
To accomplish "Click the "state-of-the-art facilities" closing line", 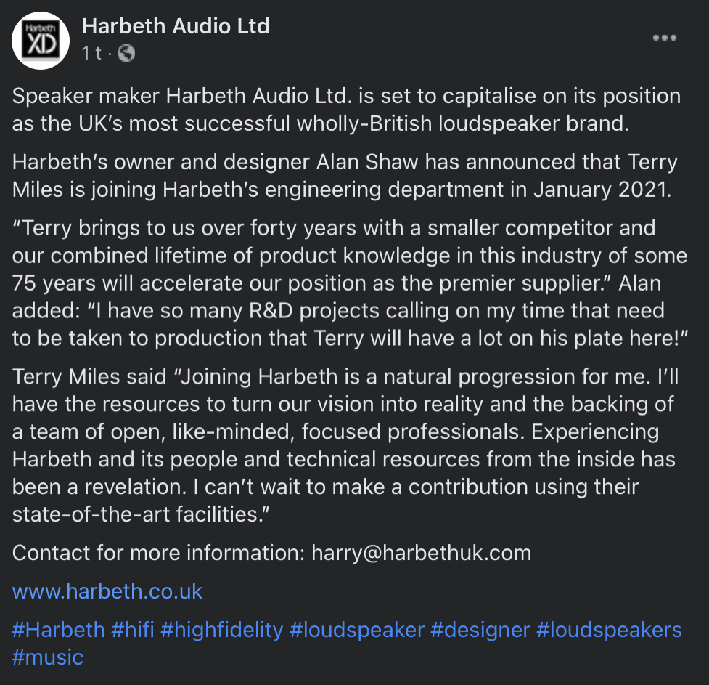I will (x=141, y=514).
